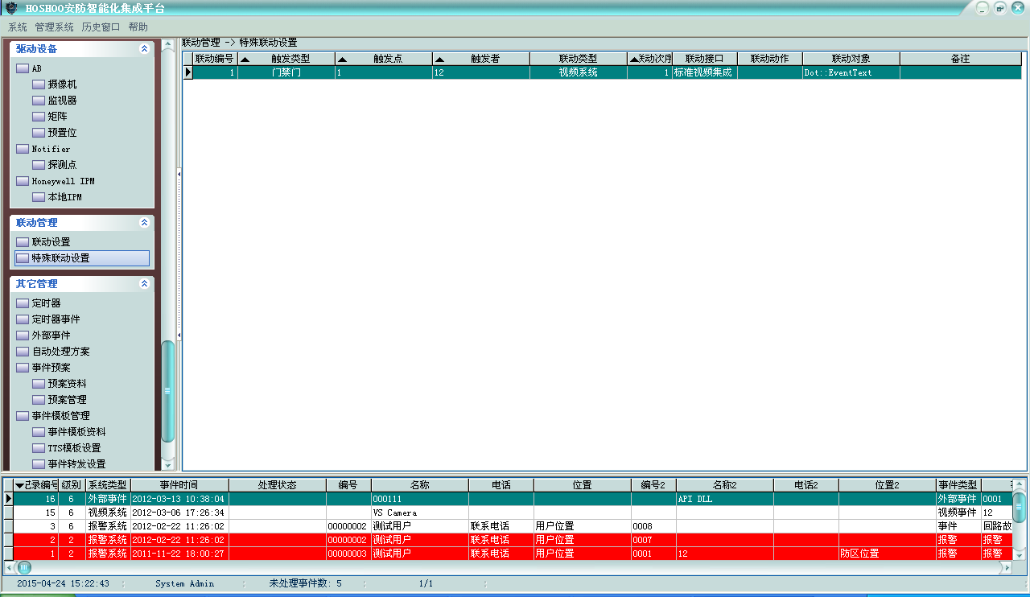Screen dimensions: 1030x597
Task: Collapse the 联动管理 panel section
Action: coord(144,223)
